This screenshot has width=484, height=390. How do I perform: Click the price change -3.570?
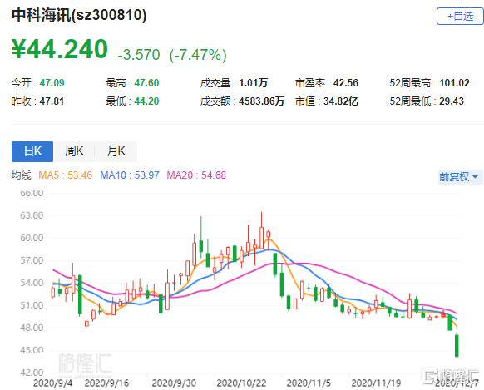click(139, 55)
